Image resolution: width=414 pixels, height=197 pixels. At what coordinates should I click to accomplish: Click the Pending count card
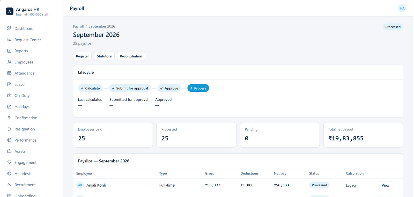[280, 135]
